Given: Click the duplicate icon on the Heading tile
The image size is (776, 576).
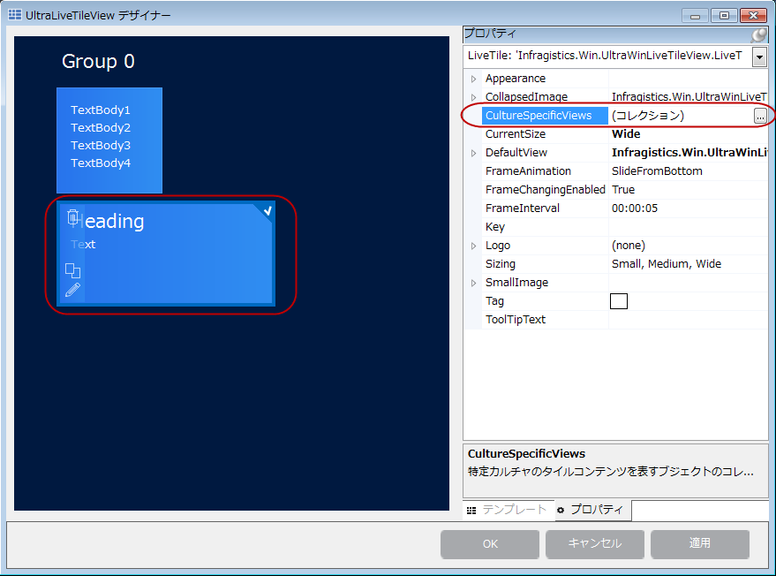Looking at the screenshot, I should tap(73, 269).
